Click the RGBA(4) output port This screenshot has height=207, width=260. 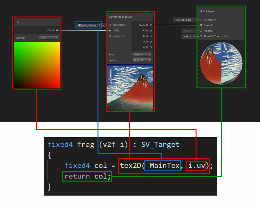tap(151, 25)
